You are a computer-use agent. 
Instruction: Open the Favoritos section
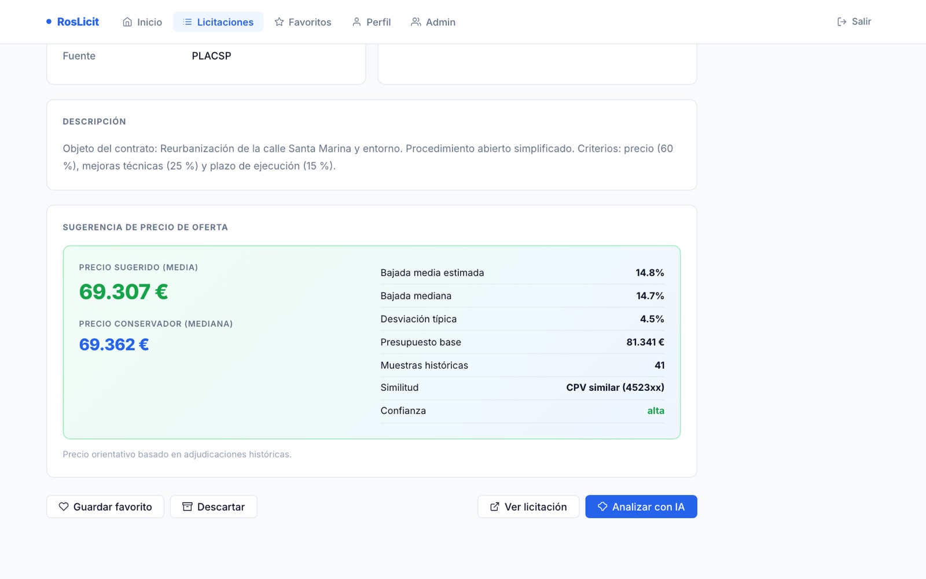[303, 22]
